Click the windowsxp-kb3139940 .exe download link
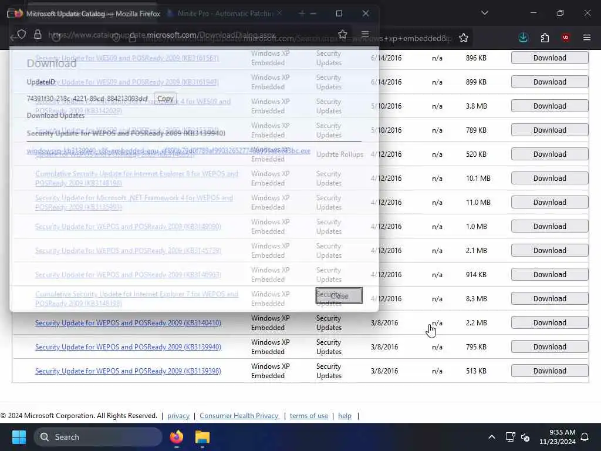The image size is (601, 451). 168,151
